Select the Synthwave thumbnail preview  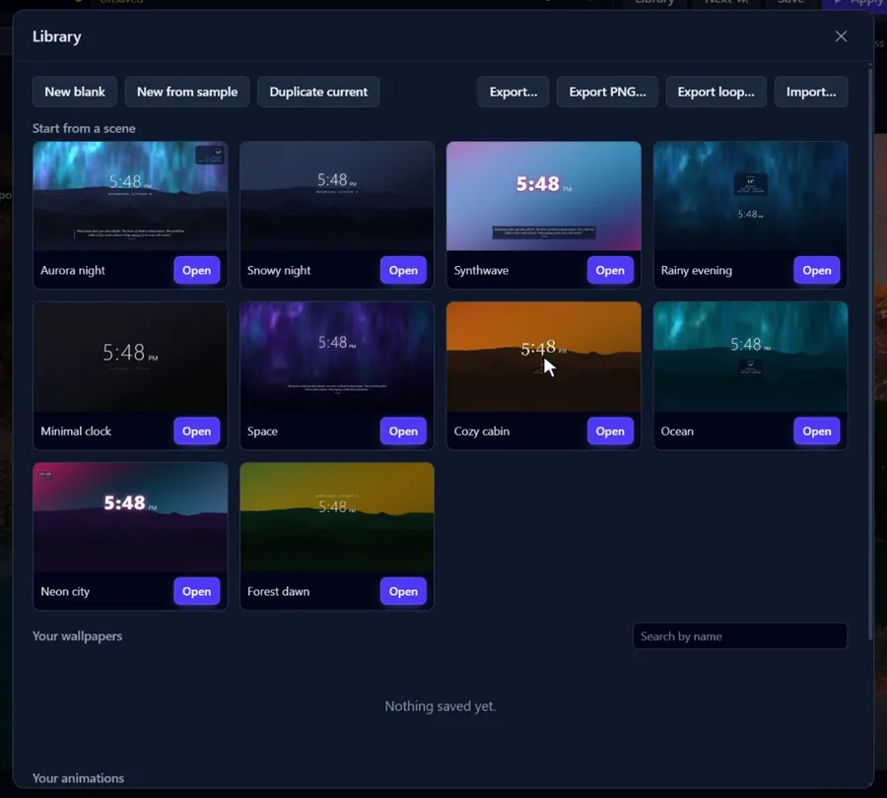pos(544,196)
